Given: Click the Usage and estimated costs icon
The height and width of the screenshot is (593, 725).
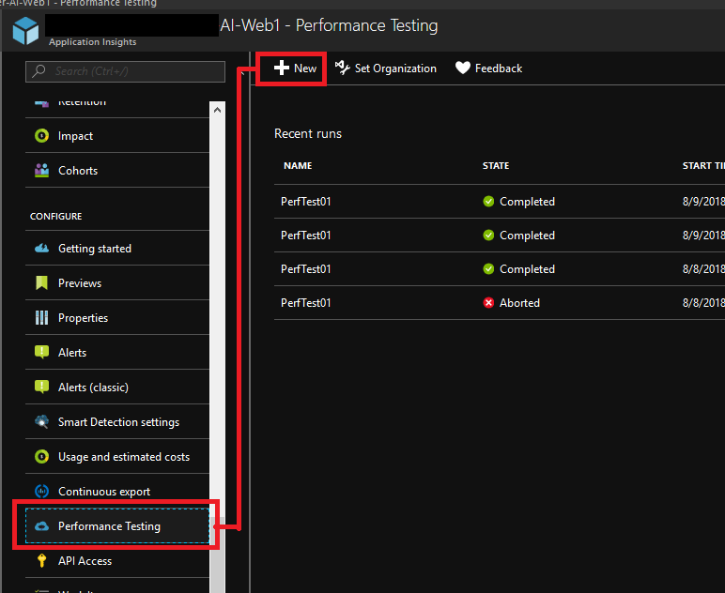Looking at the screenshot, I should [41, 457].
